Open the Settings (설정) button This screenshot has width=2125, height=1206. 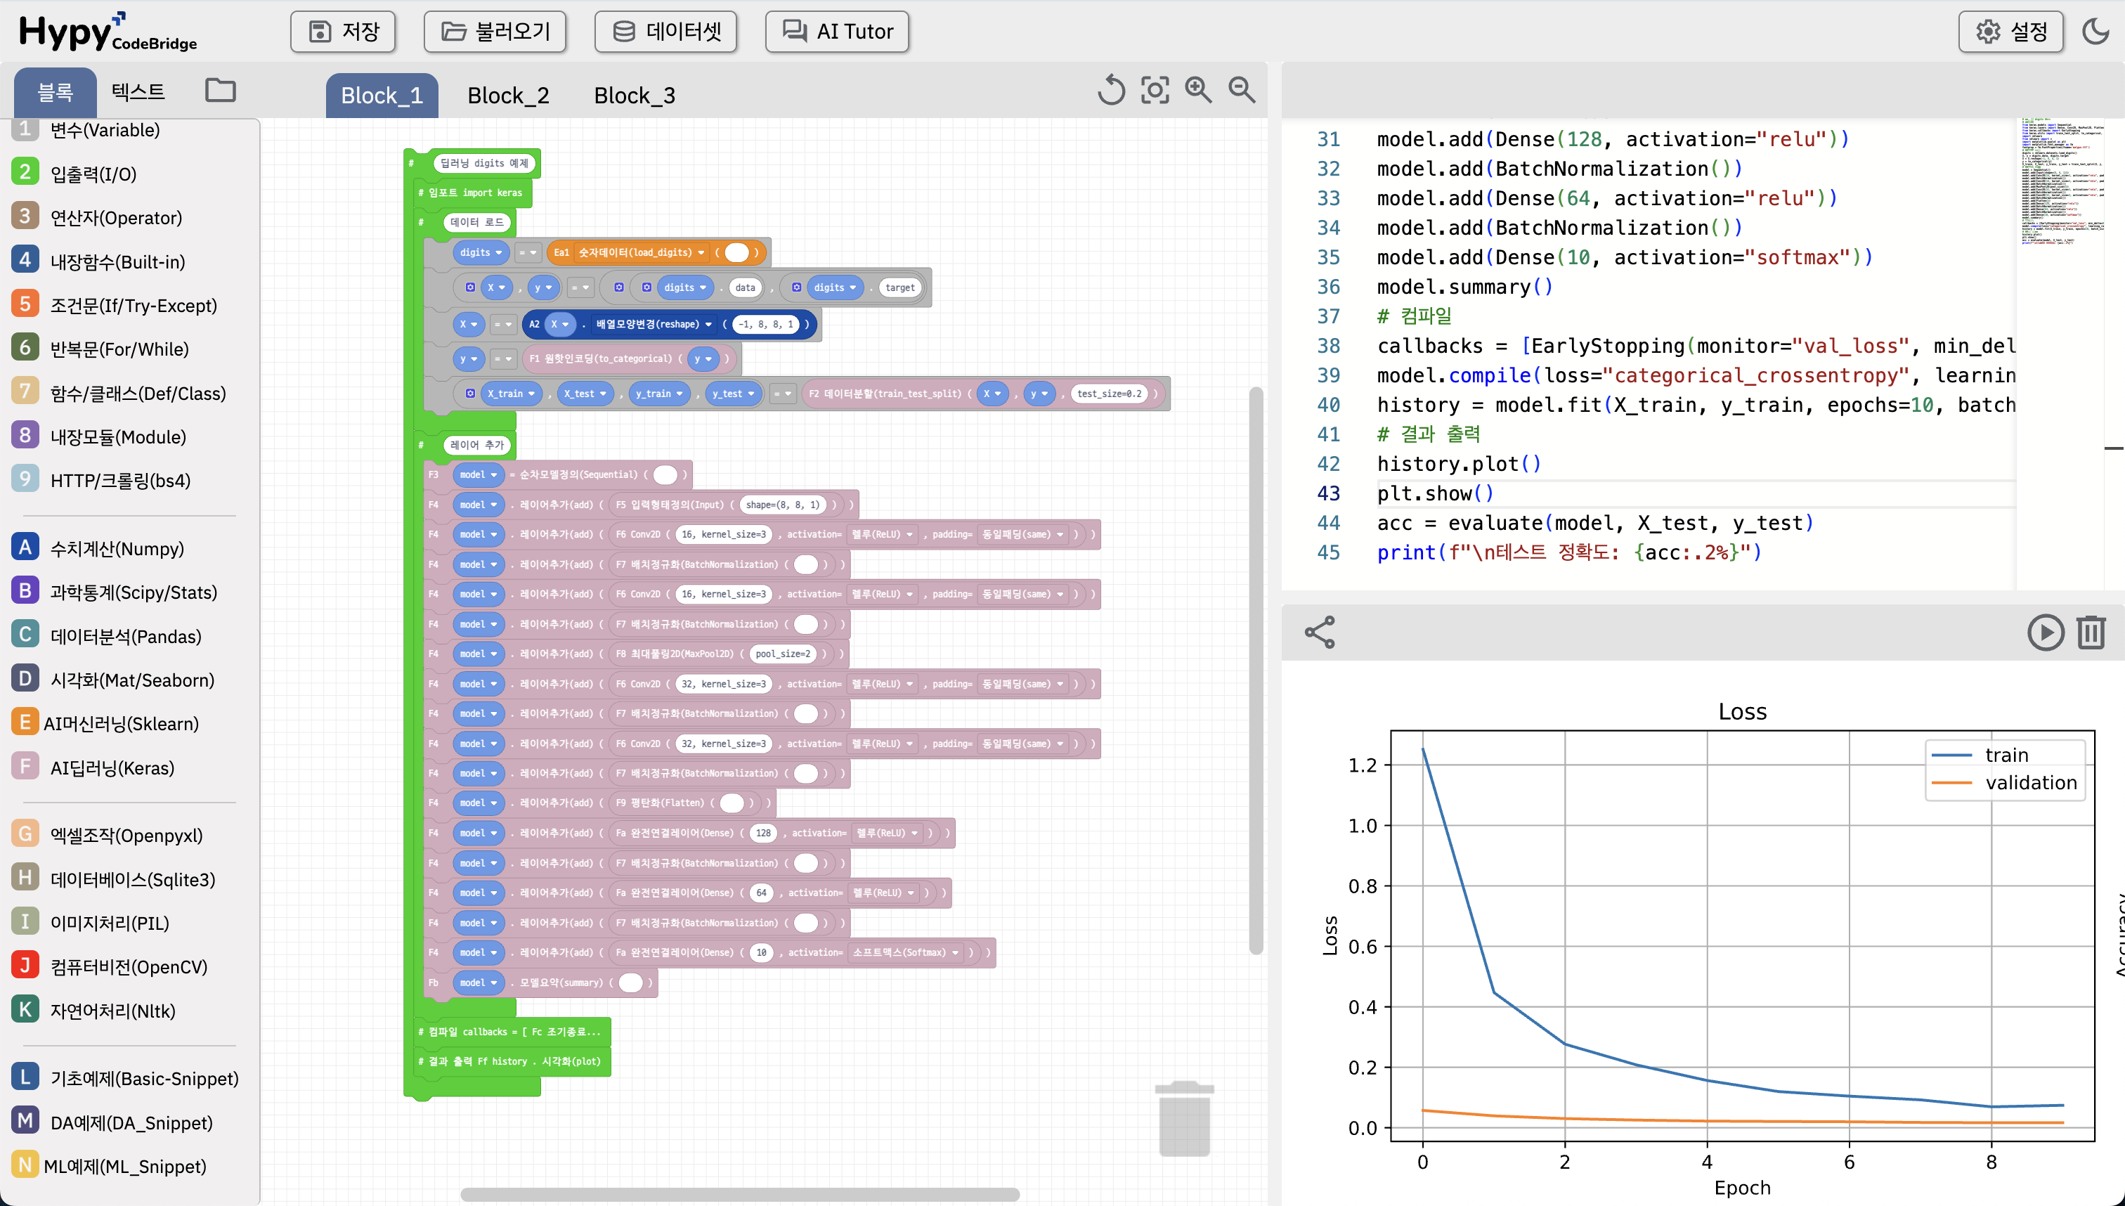pyautogui.click(x=2010, y=32)
